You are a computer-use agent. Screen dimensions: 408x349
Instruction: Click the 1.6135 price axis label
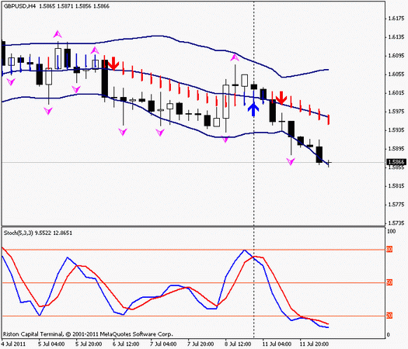coord(396,37)
